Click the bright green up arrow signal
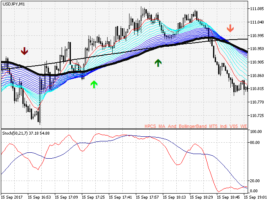270x202 pixels. (94, 84)
